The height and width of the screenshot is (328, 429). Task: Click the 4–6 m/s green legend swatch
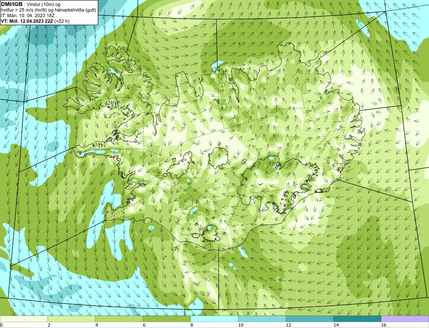[119, 319]
